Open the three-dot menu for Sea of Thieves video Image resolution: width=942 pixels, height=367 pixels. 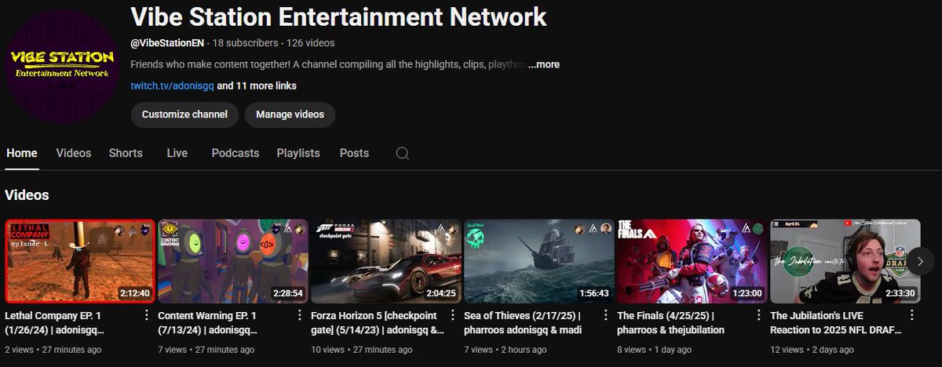[x=605, y=315]
